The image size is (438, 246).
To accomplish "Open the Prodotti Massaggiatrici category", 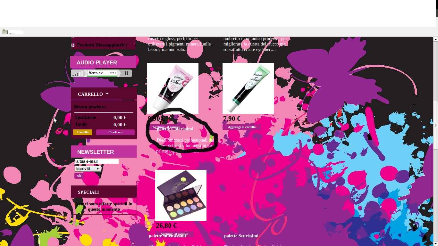I will coord(102,45).
